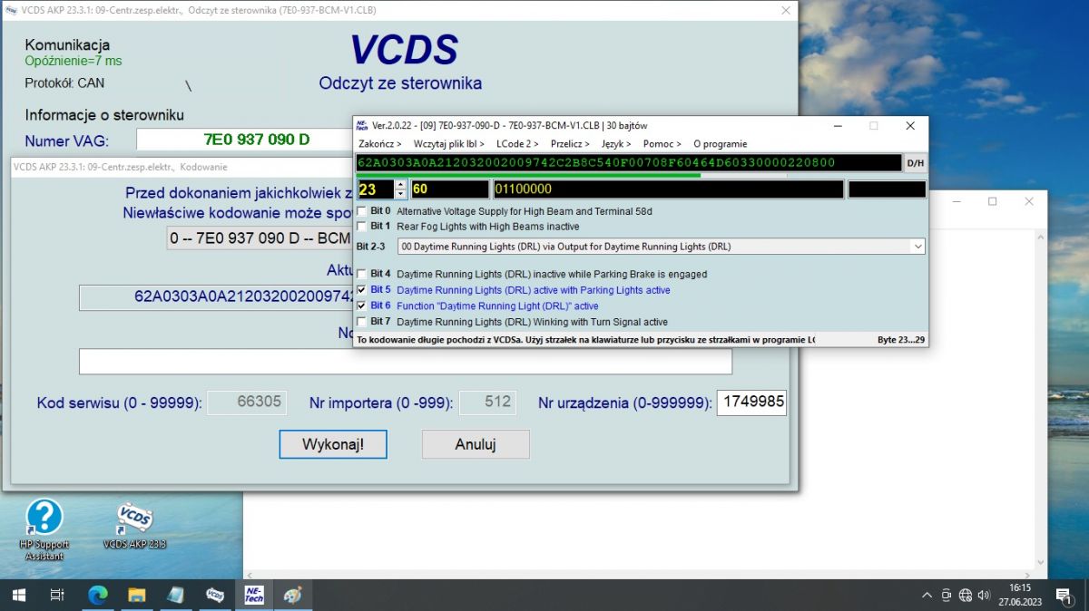This screenshot has width=1089, height=611.
Task: Click the current coding field 62A0303A0A21...
Action: (216, 296)
